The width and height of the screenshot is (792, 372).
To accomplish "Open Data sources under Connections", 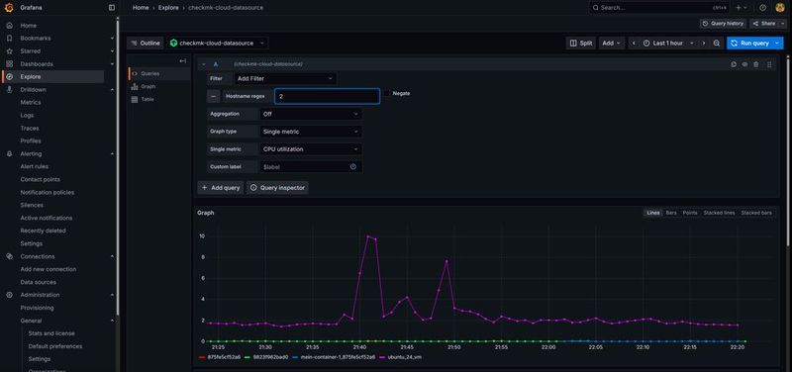I will pyautogui.click(x=39, y=282).
